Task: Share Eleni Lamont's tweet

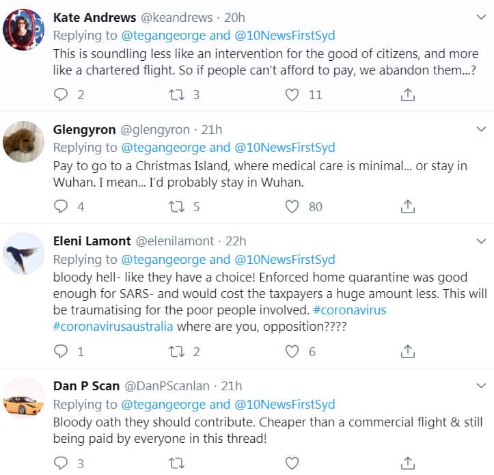Action: tap(408, 351)
